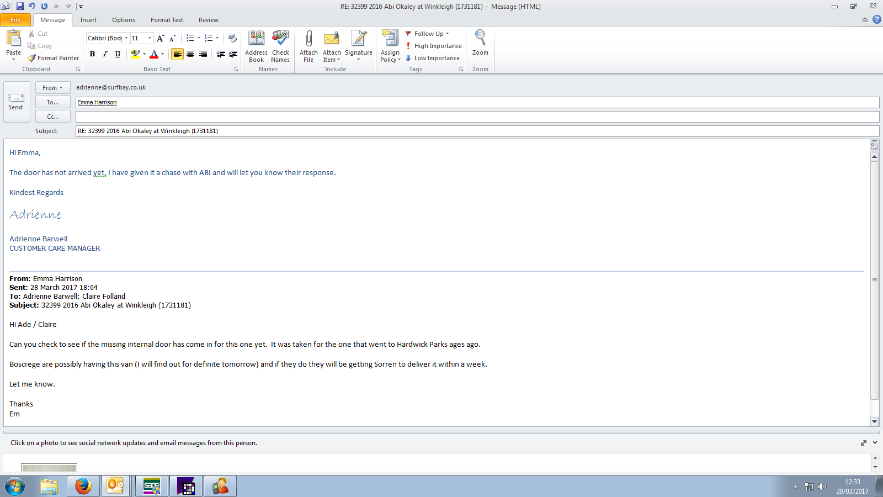This screenshot has width=883, height=497.
Task: Click the Cc address field
Action: pos(477,117)
